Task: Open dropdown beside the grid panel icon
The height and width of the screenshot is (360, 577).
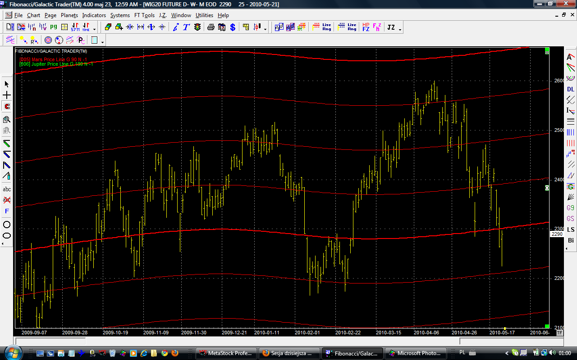Action: coord(103,41)
